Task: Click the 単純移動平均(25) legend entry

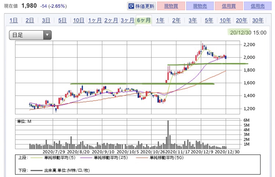Action: pos(104,158)
